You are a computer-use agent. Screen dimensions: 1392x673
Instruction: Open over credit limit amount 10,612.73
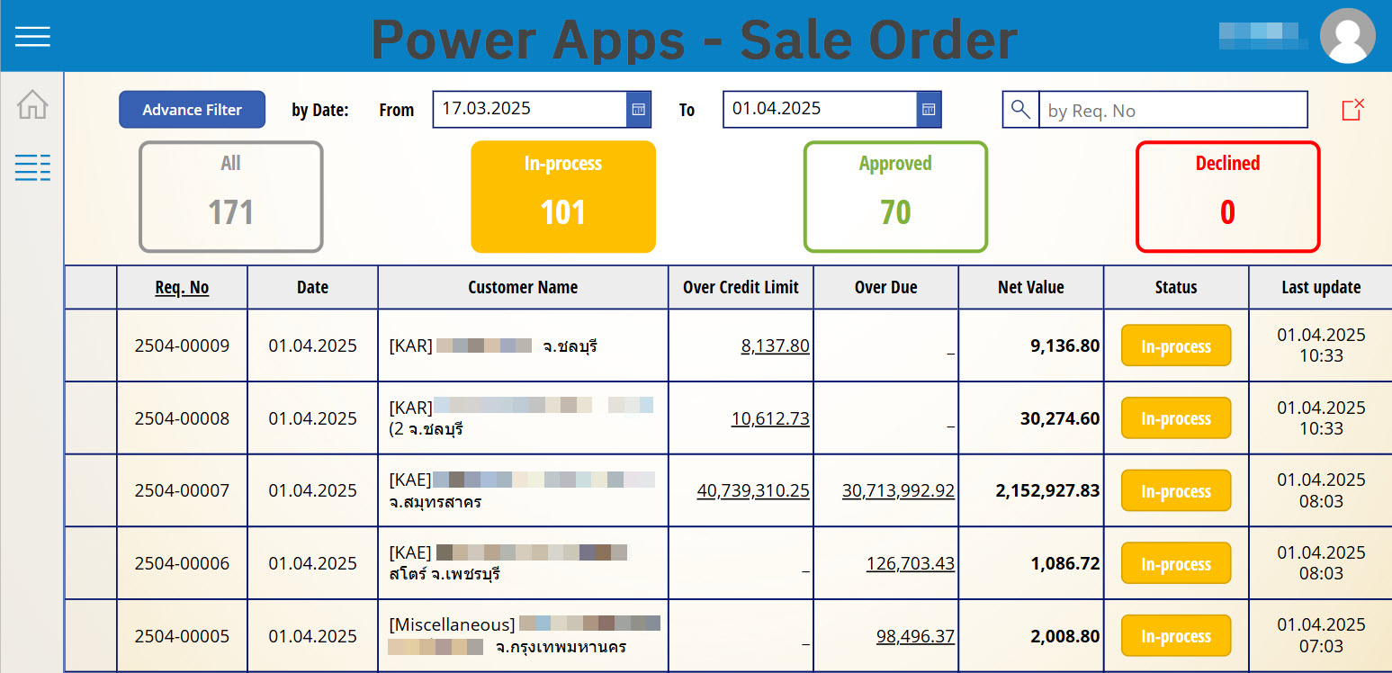[x=770, y=418]
